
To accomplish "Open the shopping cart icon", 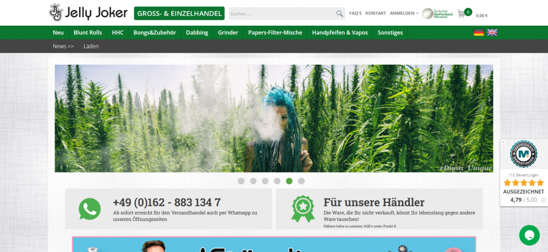I will (x=462, y=14).
